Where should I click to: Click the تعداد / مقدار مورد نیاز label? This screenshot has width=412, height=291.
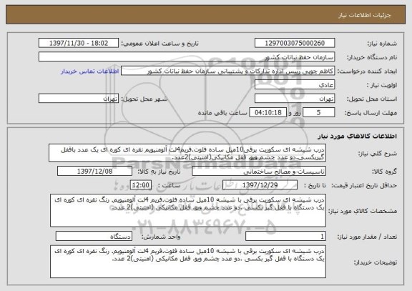(367, 237)
